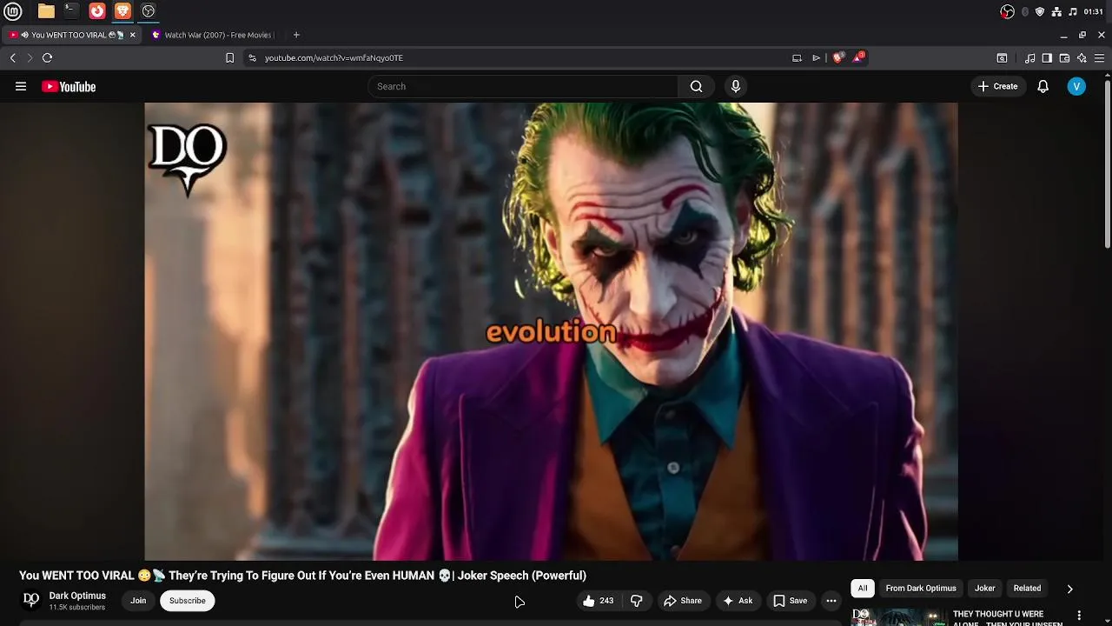Open the 01:31 panel clock
Screen dimensions: 1112x626
1094,11
